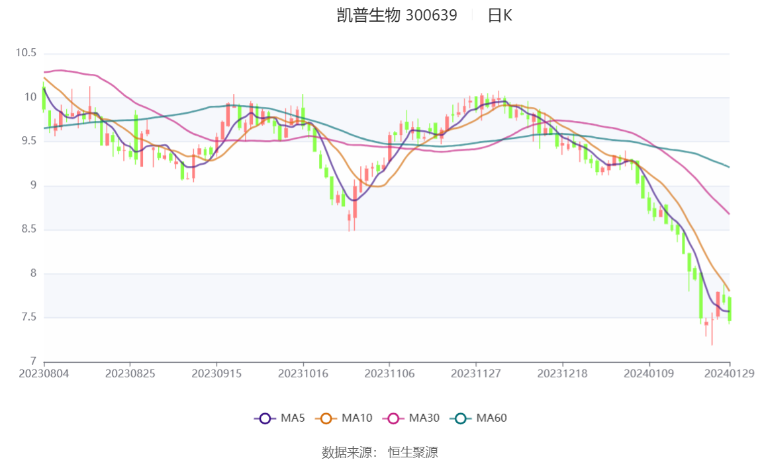Viewport: 760px width, 462px height.
Task: Click the 恒生聚源 data source text
Action: 413,452
